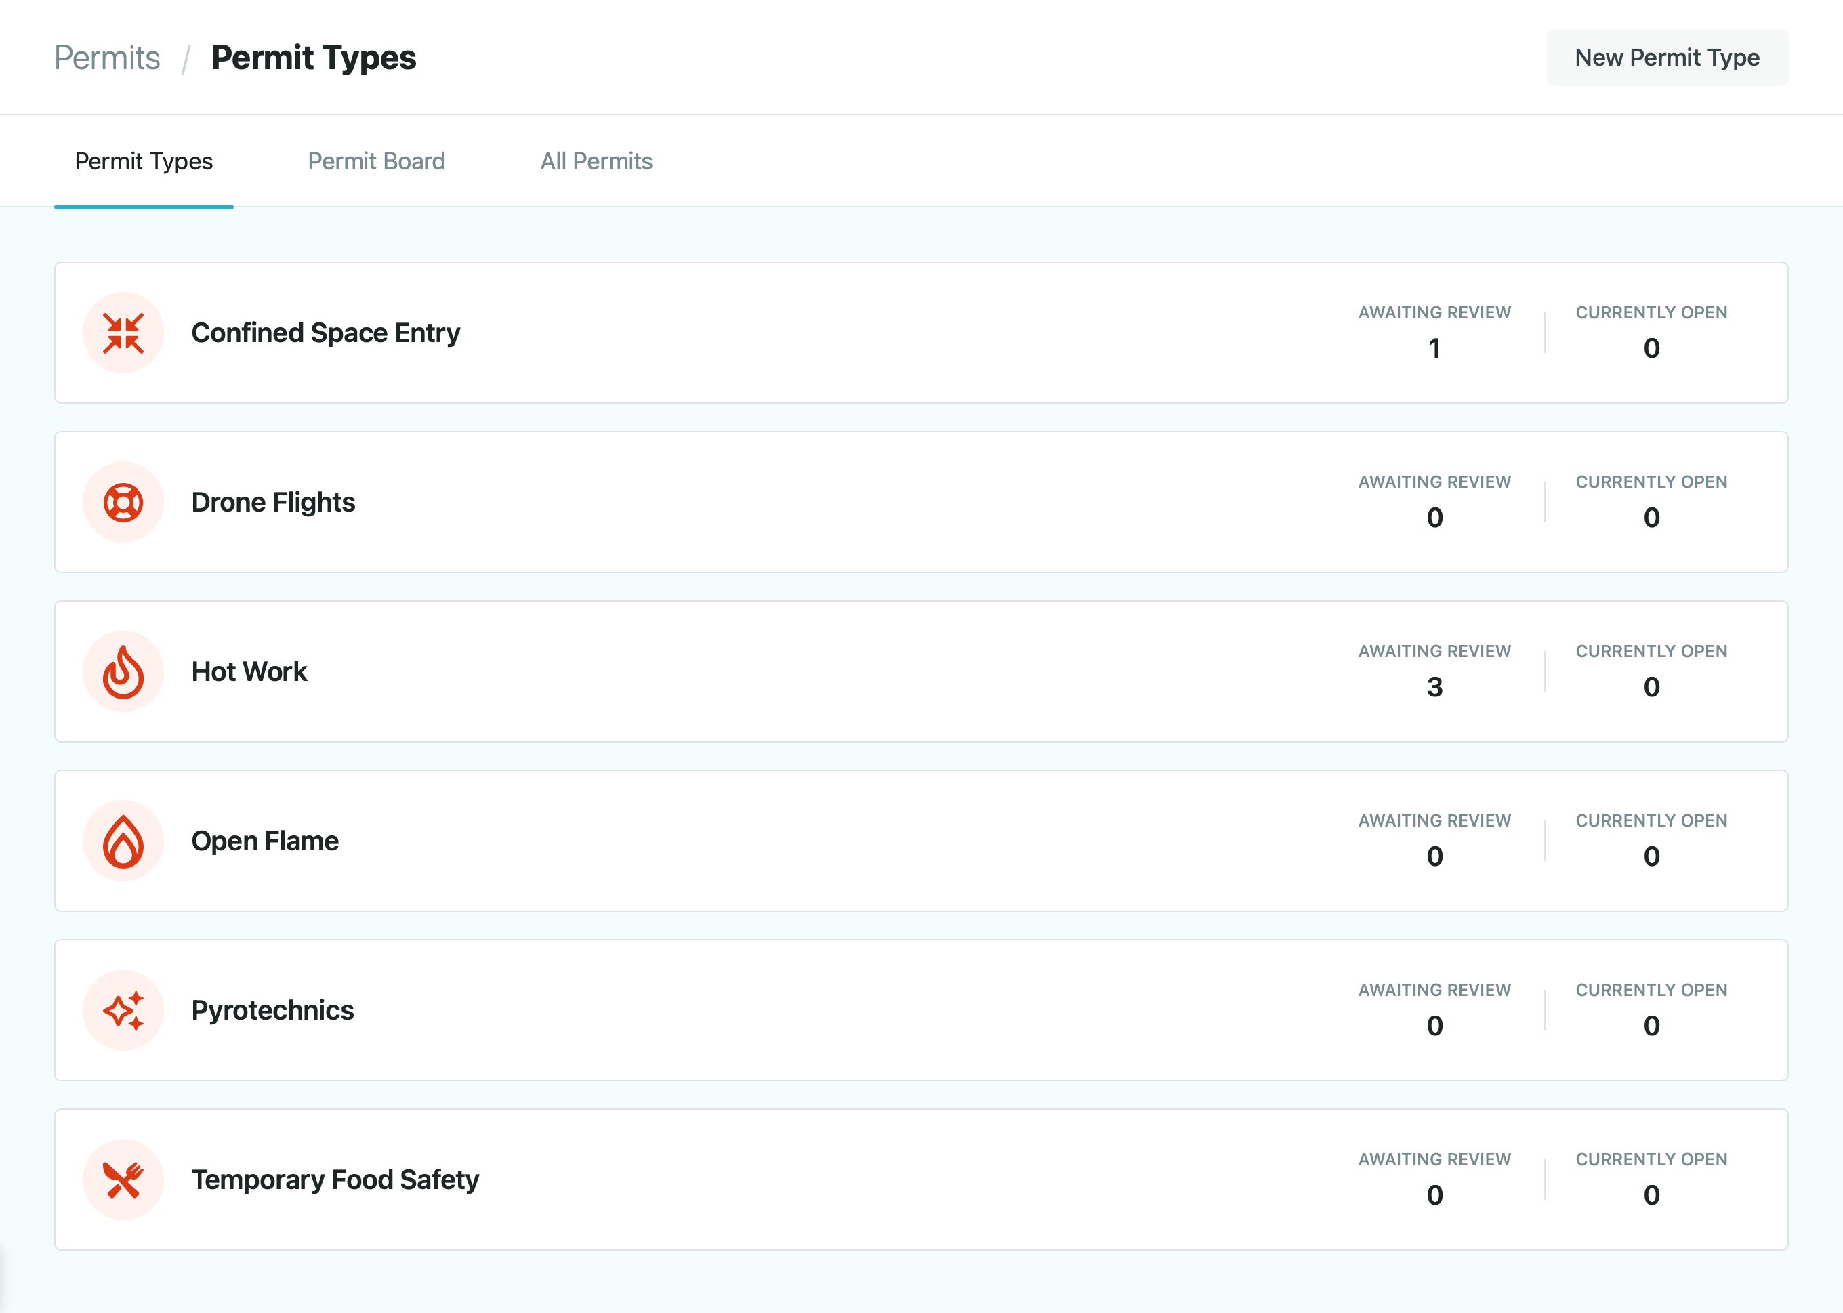Screen dimensions: 1843x1313
Task: Click Hot Work awaiting review count 3
Action: click(x=1434, y=687)
